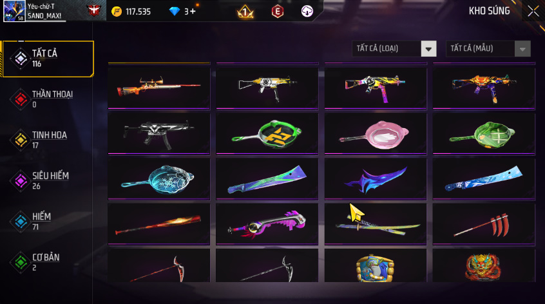Open the gold rank-1 crown badge
The height and width of the screenshot is (304, 545).
tap(245, 12)
